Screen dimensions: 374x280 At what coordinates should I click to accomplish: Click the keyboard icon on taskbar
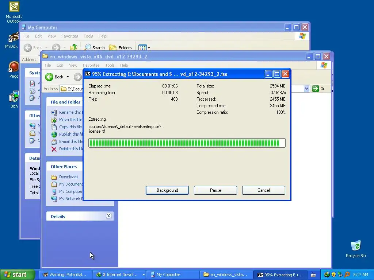pos(313,275)
